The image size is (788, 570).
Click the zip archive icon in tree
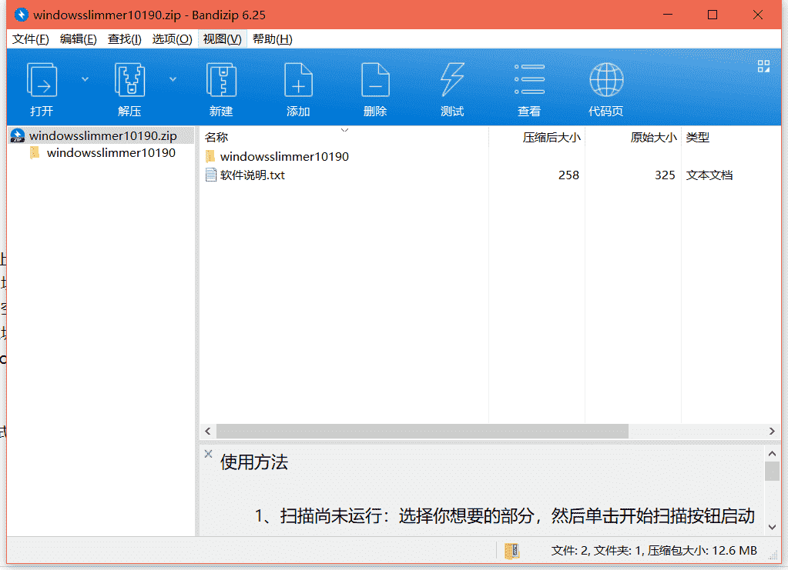click(18, 135)
